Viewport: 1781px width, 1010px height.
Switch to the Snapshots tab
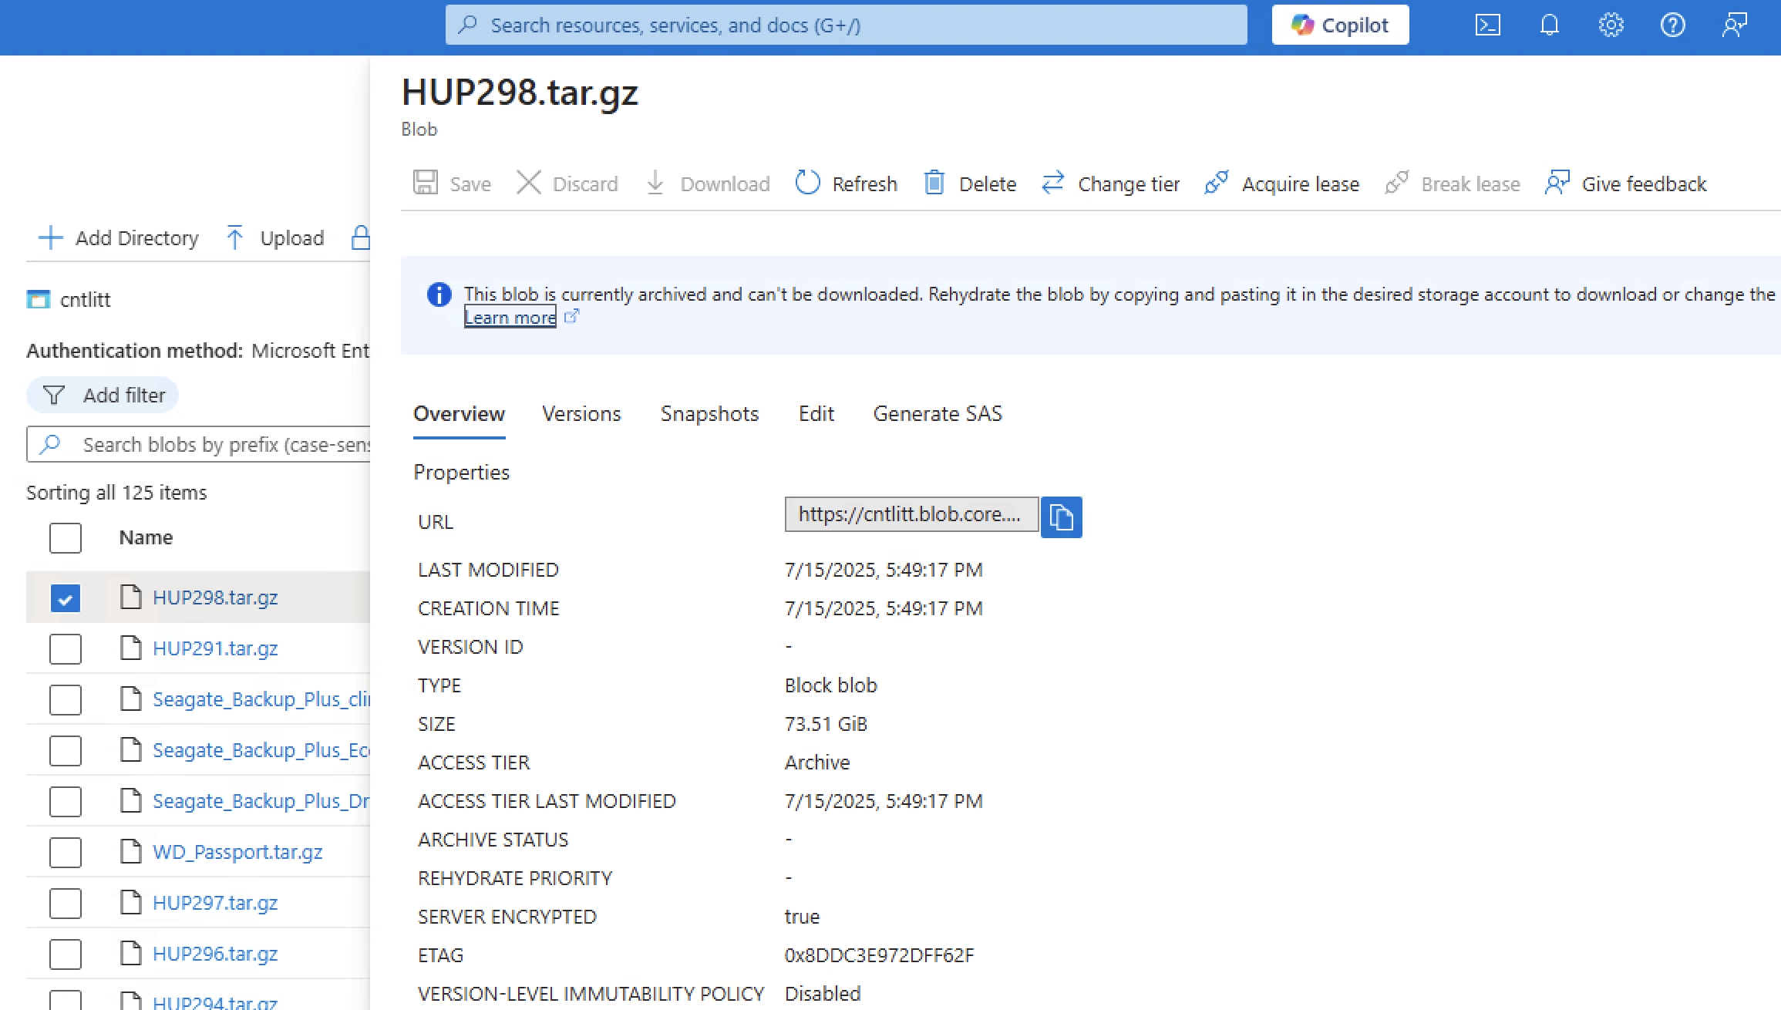point(709,414)
